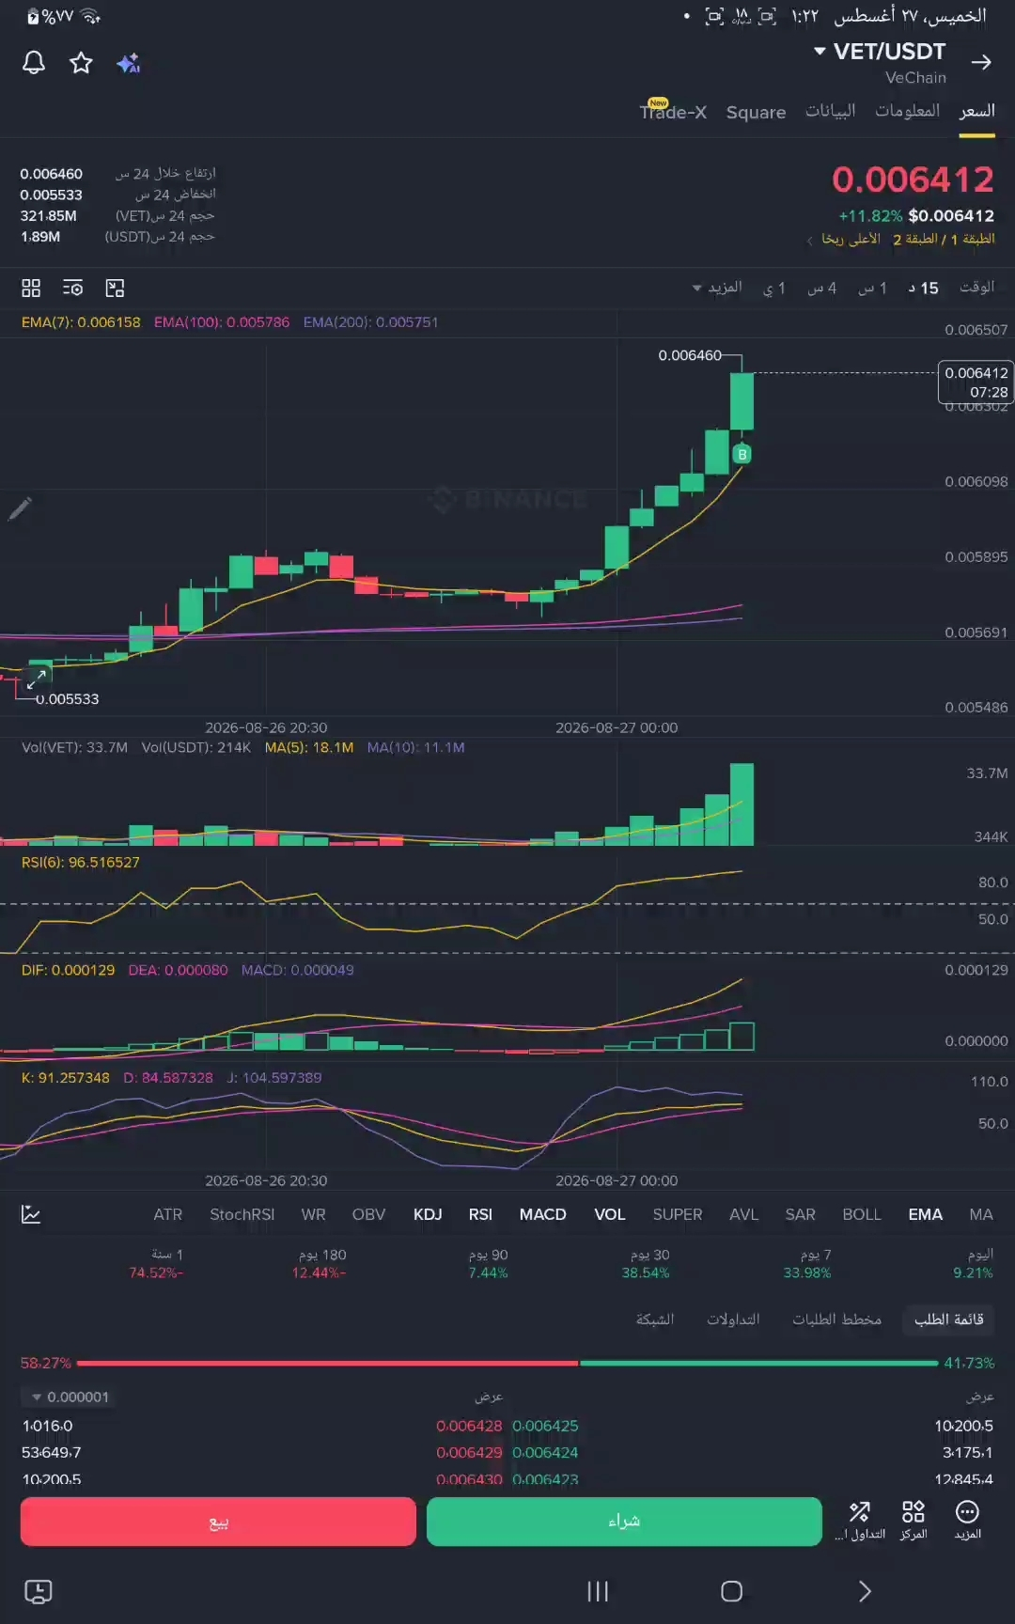1015x1624 pixels.
Task: Select الوقت time chart option
Action: point(976,287)
